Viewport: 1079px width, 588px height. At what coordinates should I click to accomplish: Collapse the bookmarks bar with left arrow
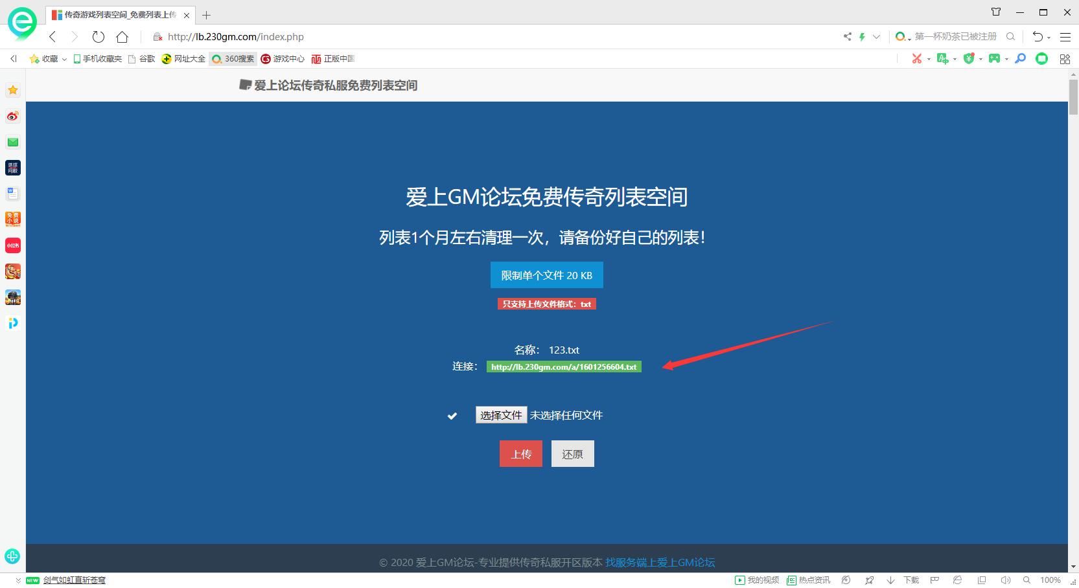click(12, 58)
